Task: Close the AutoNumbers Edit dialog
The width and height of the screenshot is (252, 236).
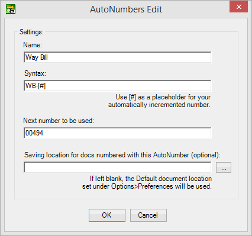Action: coord(238,7)
